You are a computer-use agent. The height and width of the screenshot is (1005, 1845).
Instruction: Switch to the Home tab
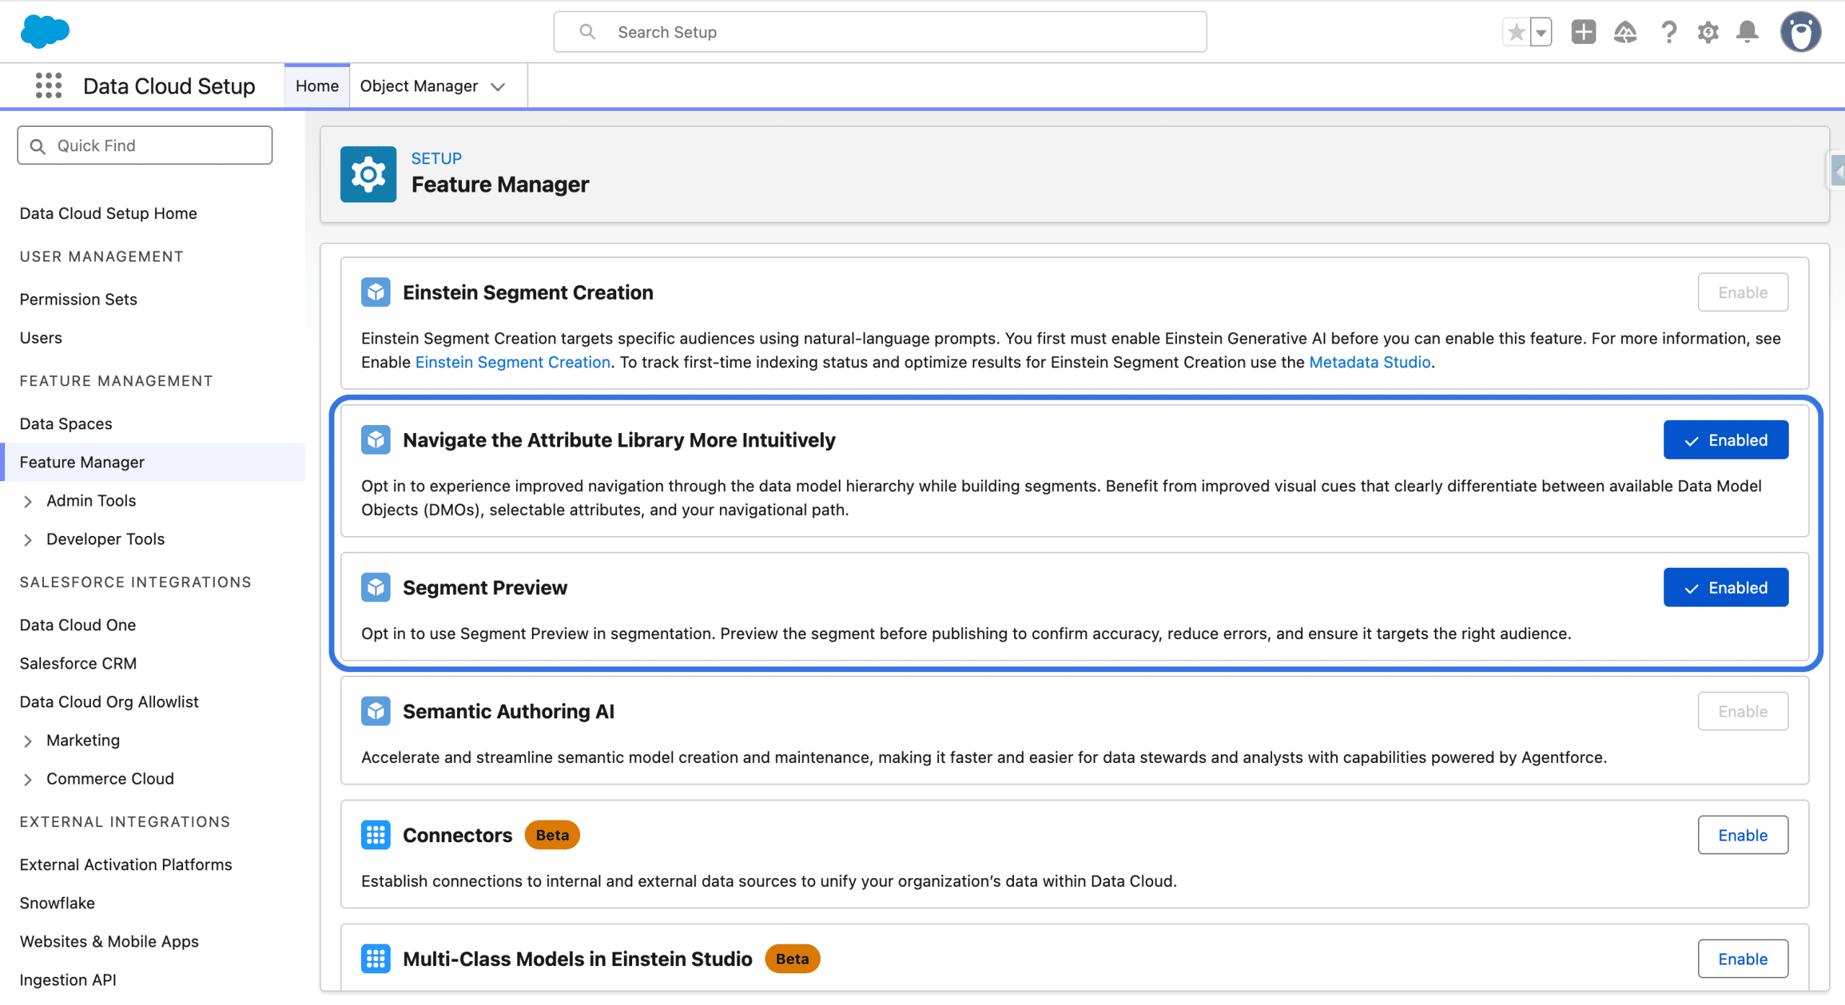click(x=316, y=86)
